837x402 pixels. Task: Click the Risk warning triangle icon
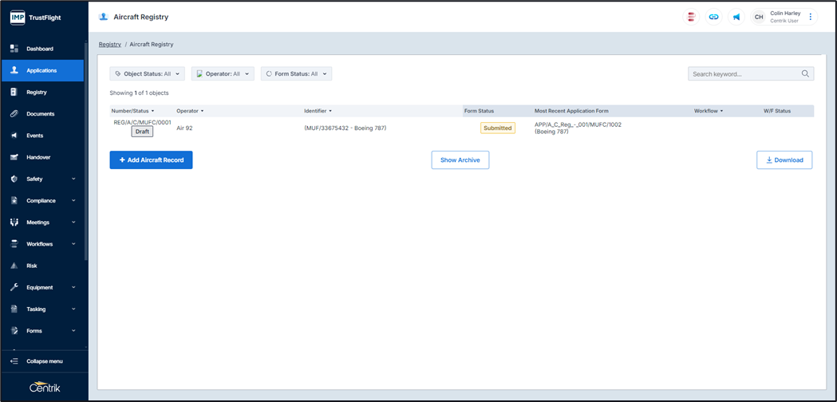pyautogui.click(x=14, y=266)
